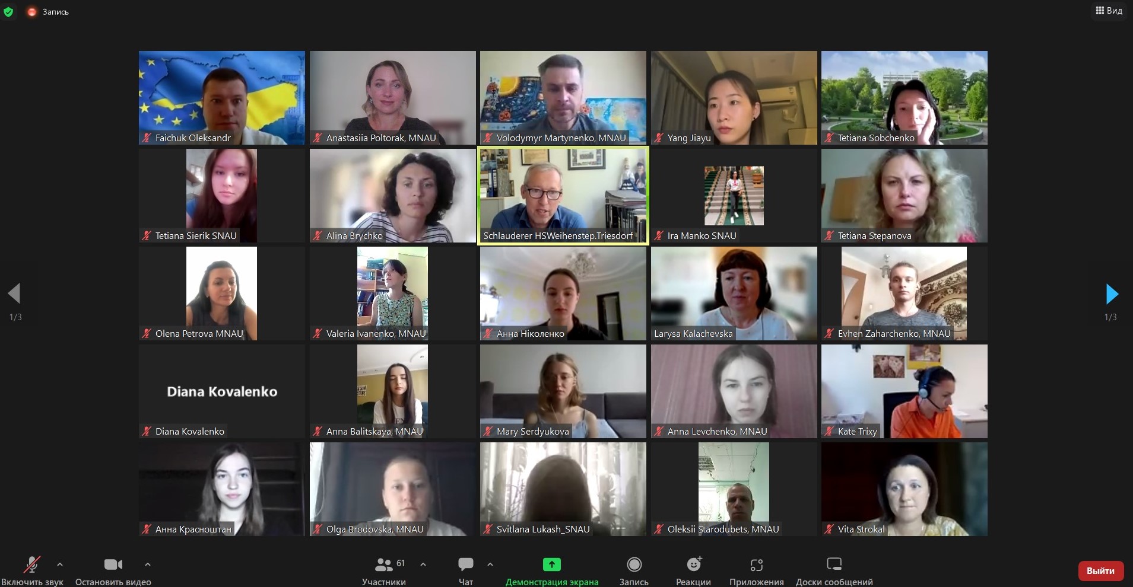Open the Участники participants panel
The image size is (1133, 587).
[x=384, y=572]
